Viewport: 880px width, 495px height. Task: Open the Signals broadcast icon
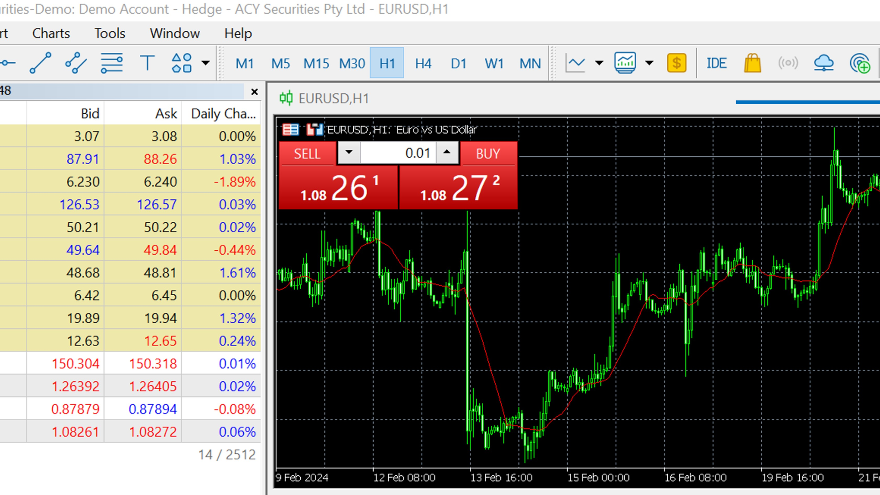click(x=788, y=63)
